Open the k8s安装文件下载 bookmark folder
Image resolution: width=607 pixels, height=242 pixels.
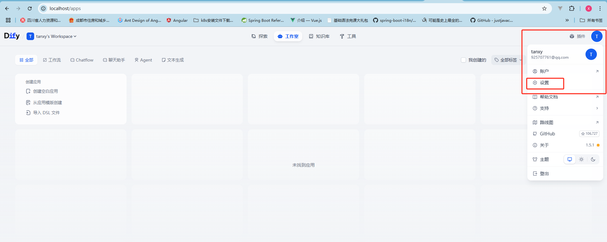(x=213, y=20)
